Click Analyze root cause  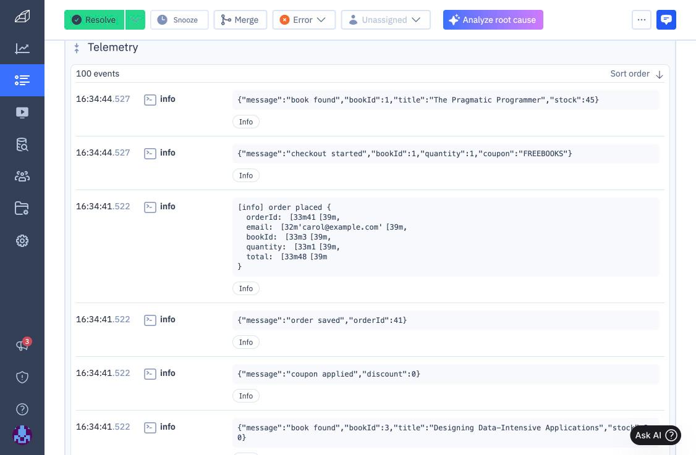[493, 20]
